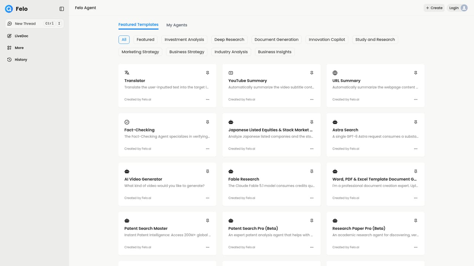Open more options for Fable Research card
This screenshot has width=474, height=266.
click(312, 198)
